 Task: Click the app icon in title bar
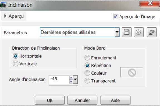pyautogui.click(x=3, y=5)
